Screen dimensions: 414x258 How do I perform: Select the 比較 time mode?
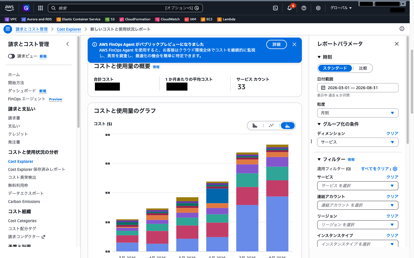click(363, 68)
